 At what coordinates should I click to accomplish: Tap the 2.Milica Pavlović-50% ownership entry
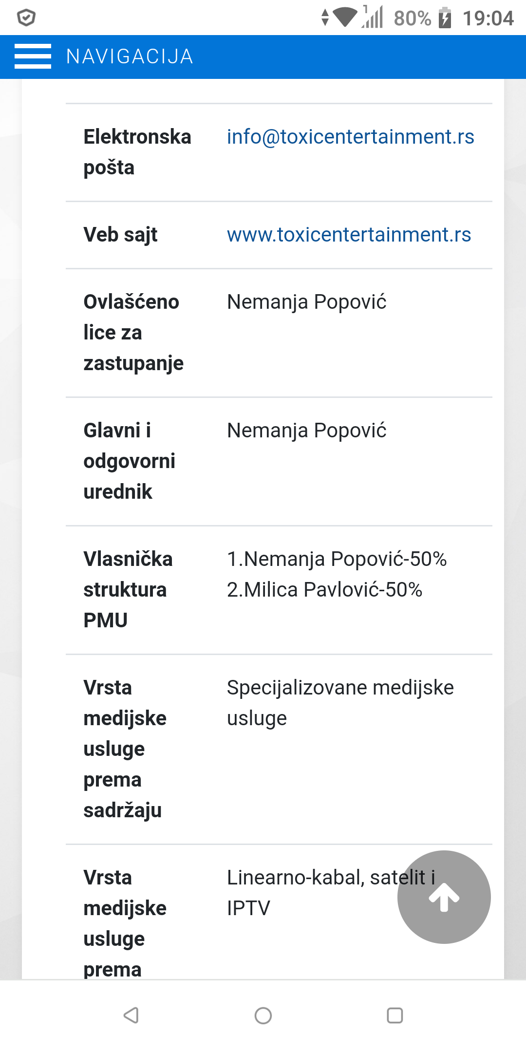pos(325,590)
